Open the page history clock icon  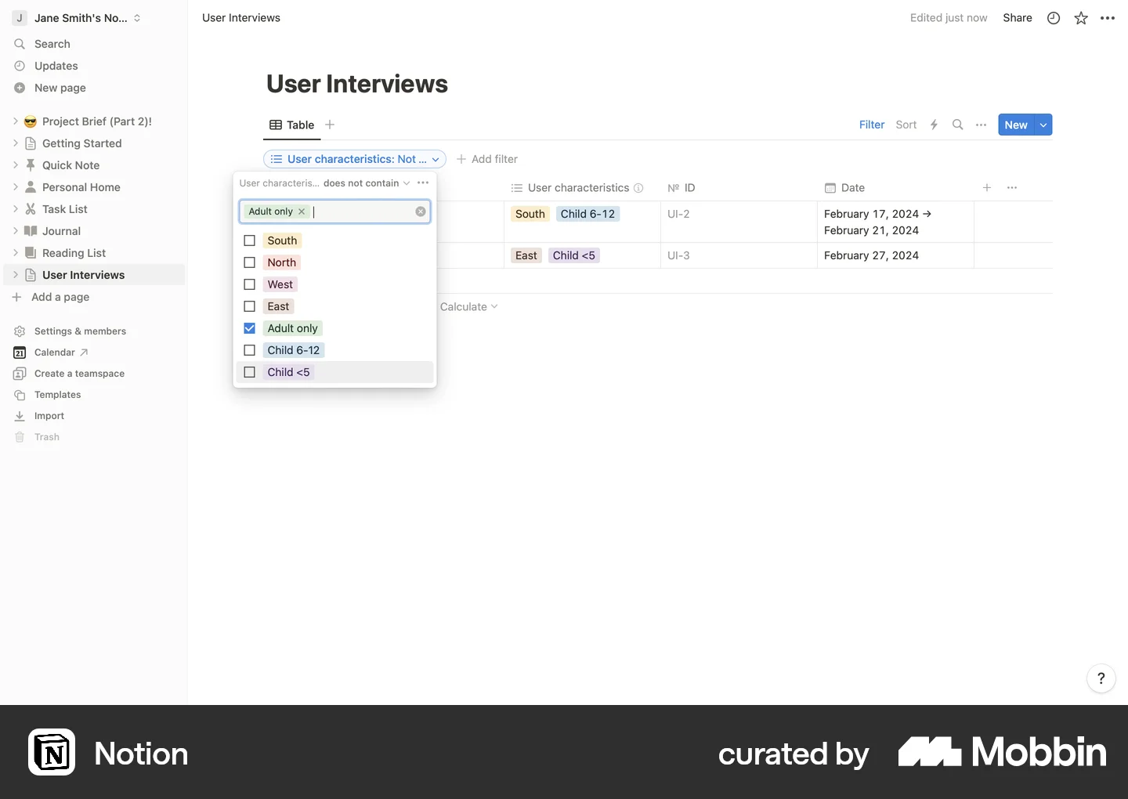pos(1054,18)
